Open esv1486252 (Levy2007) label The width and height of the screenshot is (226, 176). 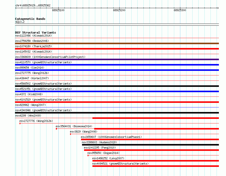[x=108, y=158]
